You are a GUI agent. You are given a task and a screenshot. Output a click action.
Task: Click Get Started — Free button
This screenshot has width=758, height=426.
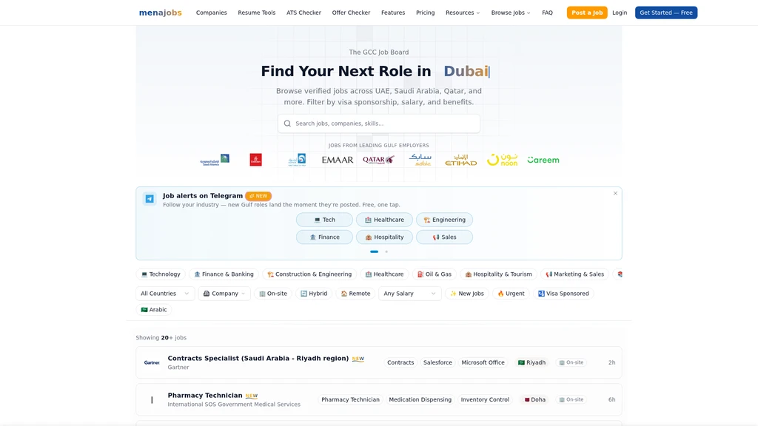pyautogui.click(x=665, y=13)
